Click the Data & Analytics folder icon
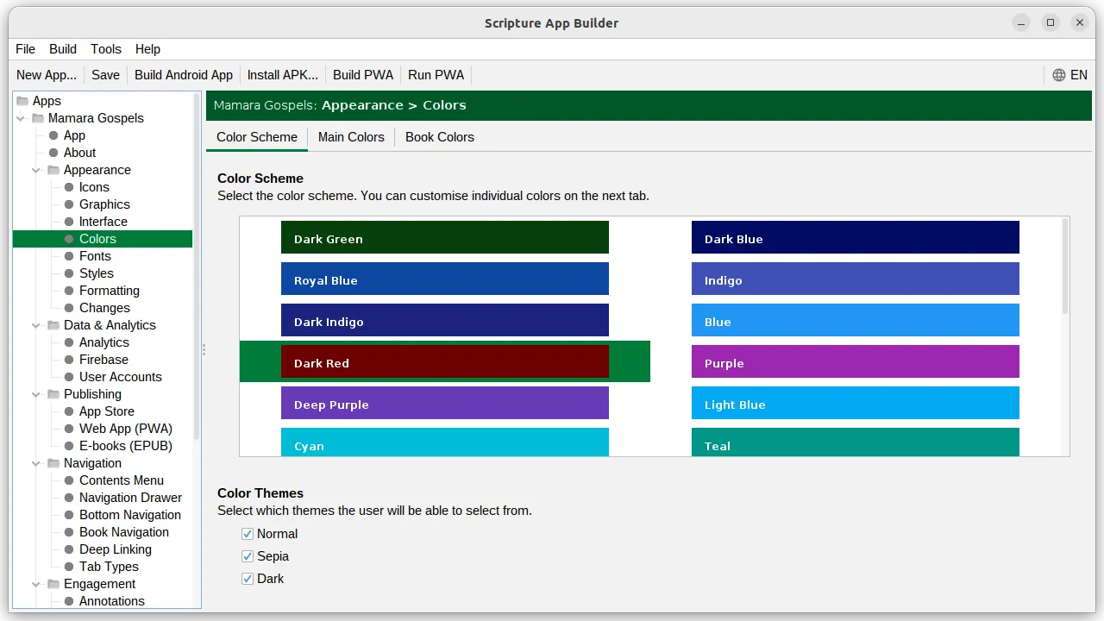 (53, 325)
